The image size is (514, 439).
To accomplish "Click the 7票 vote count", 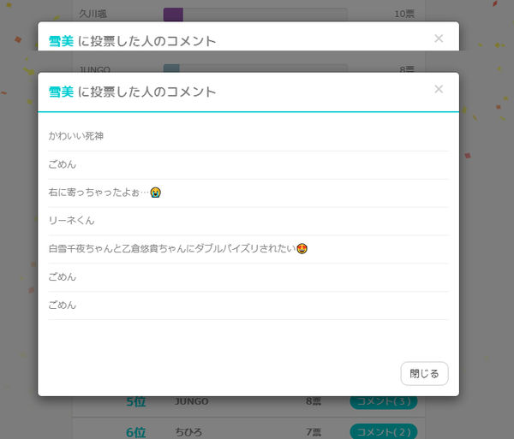I will 314,432.
